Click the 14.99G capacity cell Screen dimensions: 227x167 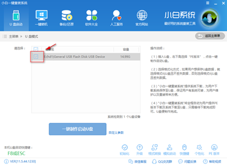coord(125,57)
